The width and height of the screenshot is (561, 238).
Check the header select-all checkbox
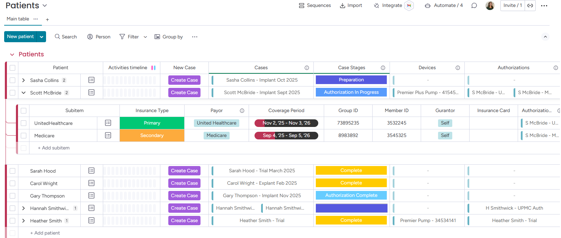[x=12, y=68]
